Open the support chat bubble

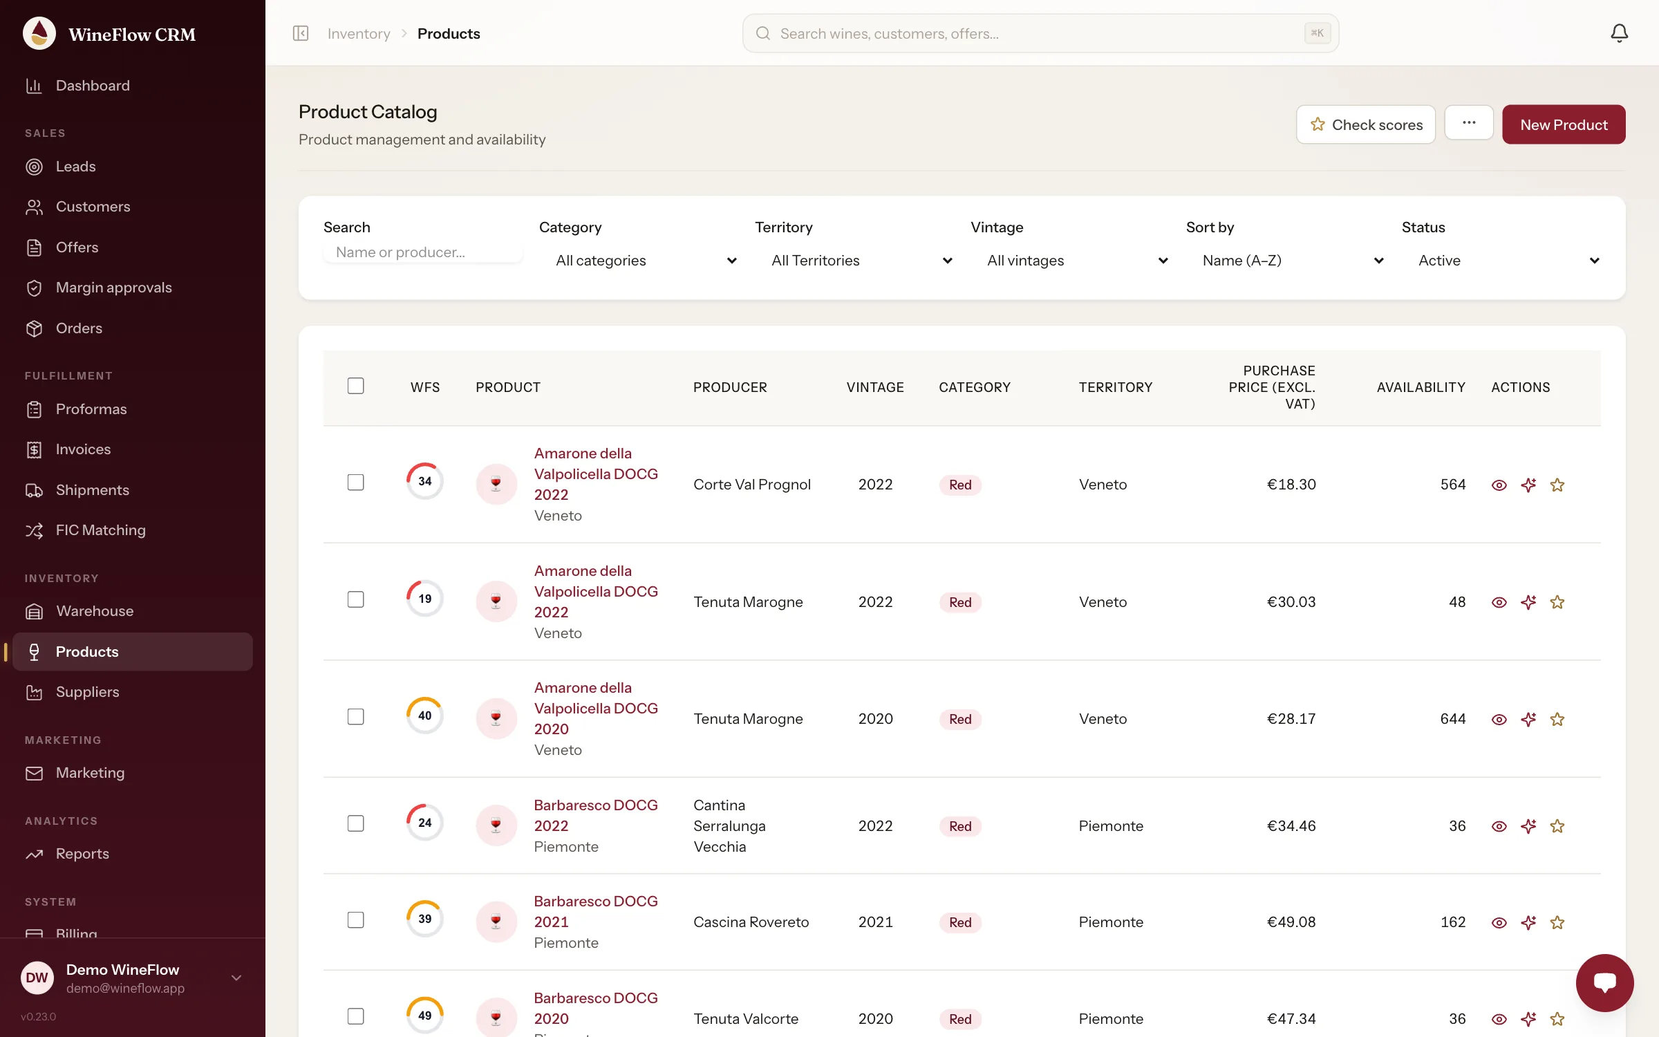coord(1604,982)
